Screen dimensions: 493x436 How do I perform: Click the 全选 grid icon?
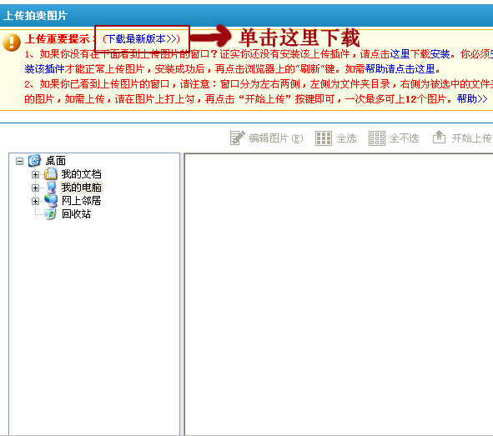[x=323, y=138]
